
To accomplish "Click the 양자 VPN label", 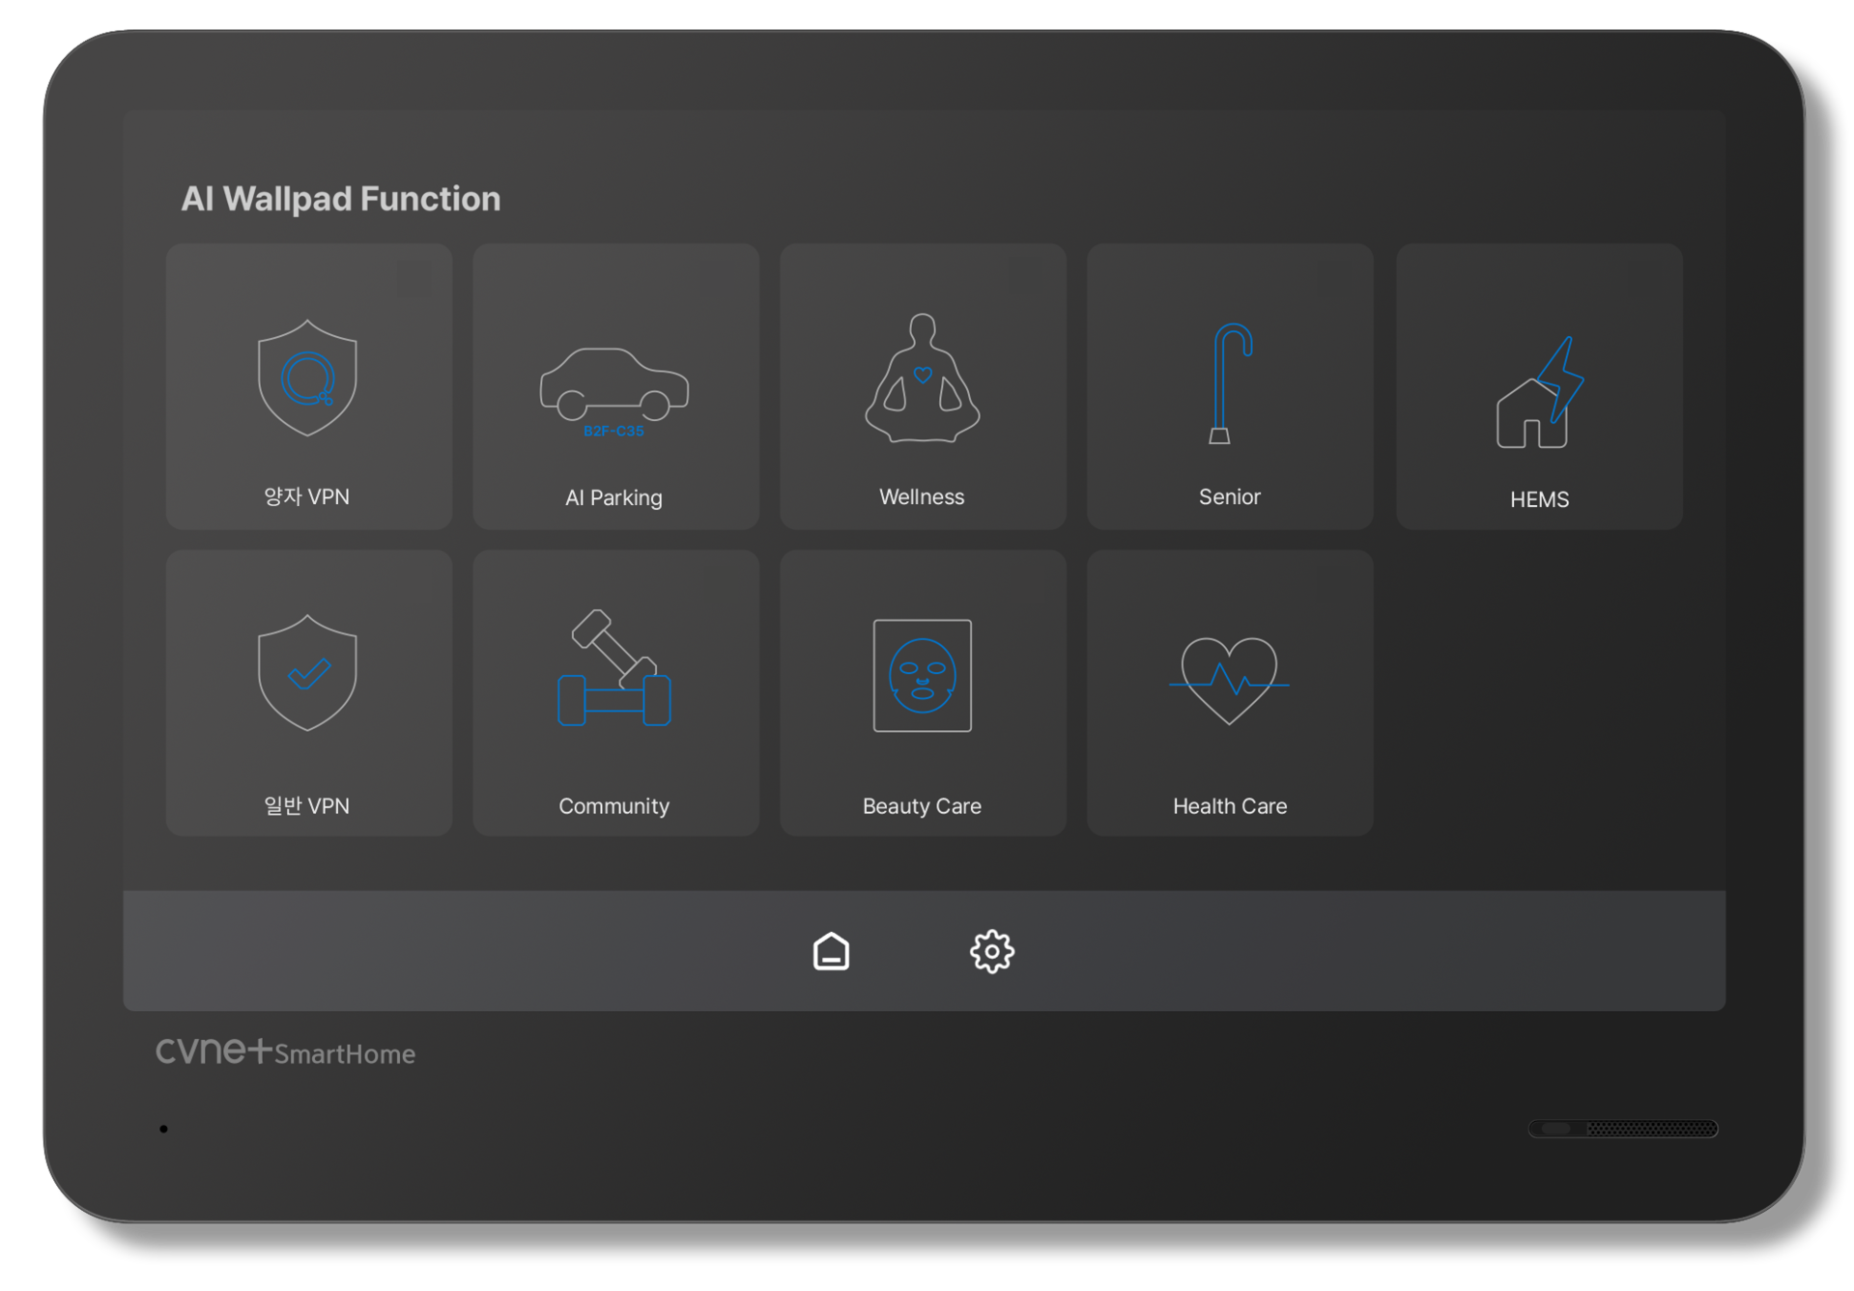I will pos(306,496).
